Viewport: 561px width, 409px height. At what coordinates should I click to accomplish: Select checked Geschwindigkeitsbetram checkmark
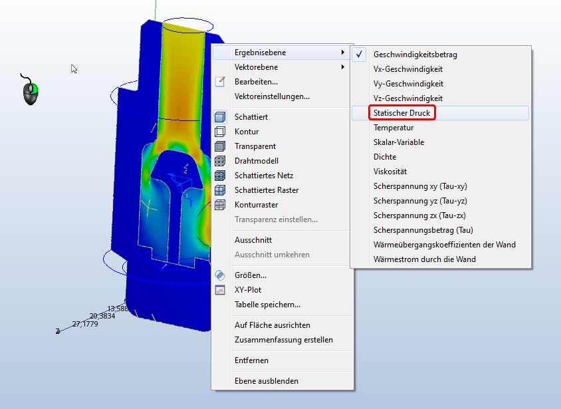pos(359,55)
